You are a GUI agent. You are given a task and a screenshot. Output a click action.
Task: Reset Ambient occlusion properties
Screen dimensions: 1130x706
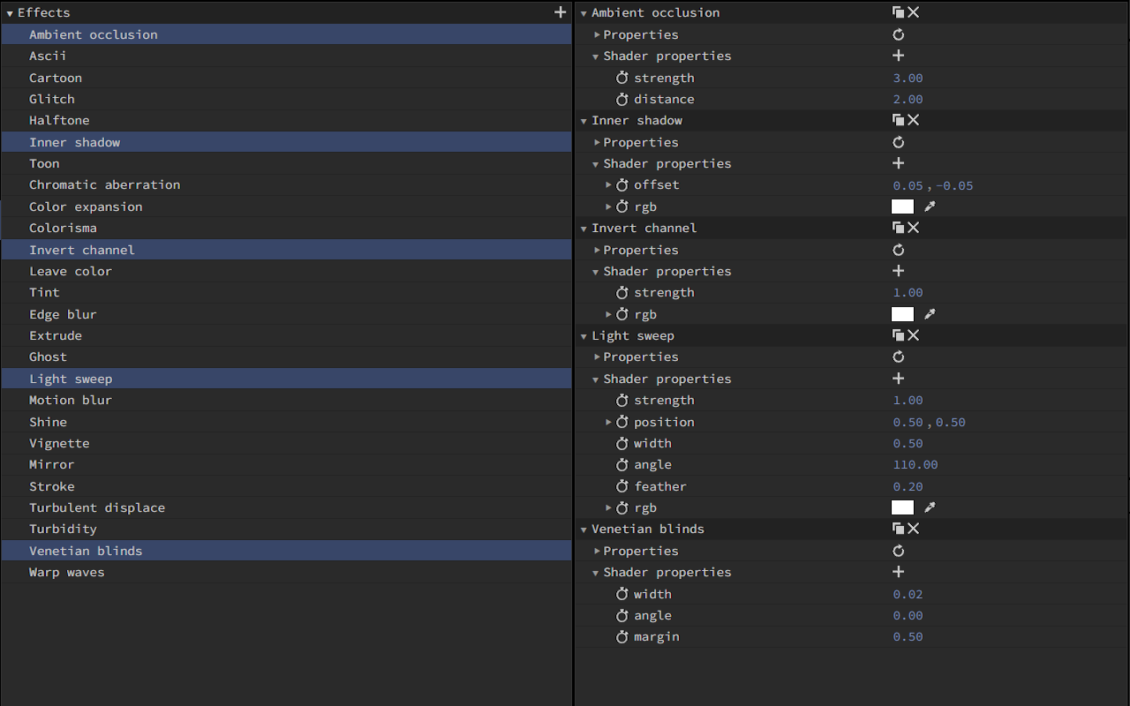coord(899,34)
